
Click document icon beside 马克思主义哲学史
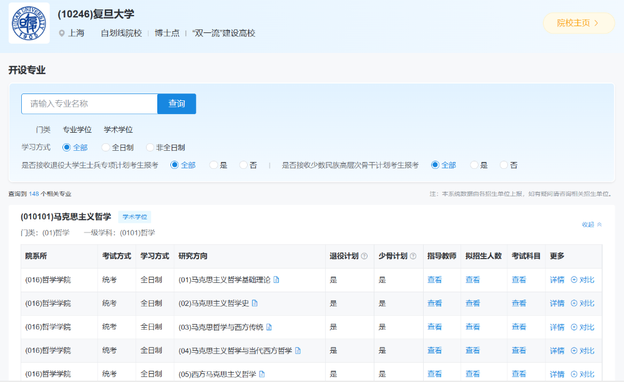click(255, 303)
